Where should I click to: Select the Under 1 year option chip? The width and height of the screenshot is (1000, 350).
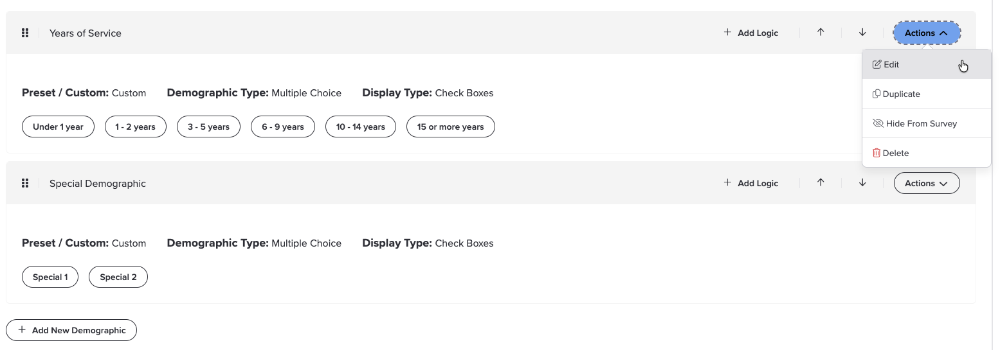(x=58, y=127)
